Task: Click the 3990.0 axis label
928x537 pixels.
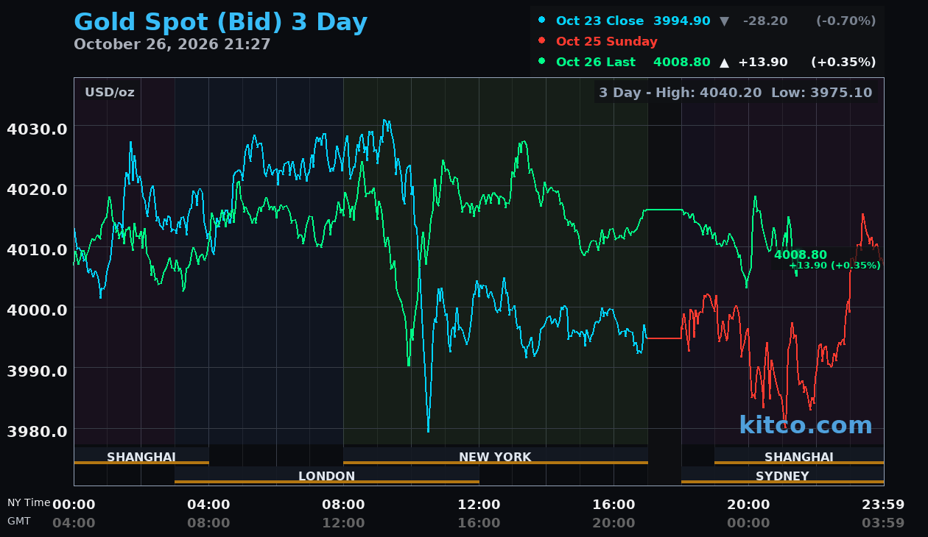Action: click(37, 370)
